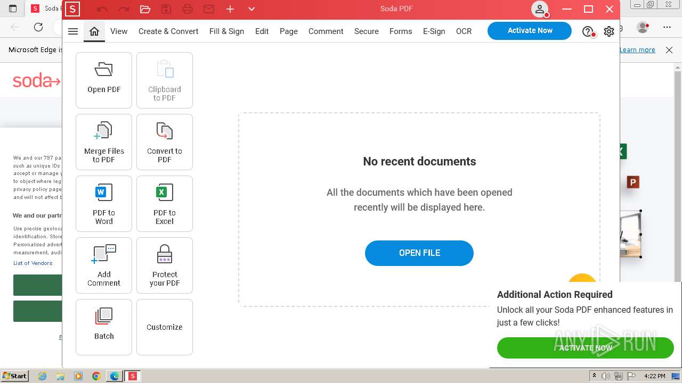Go to the Home tab icon
This screenshot has height=383, width=682.
click(x=94, y=31)
